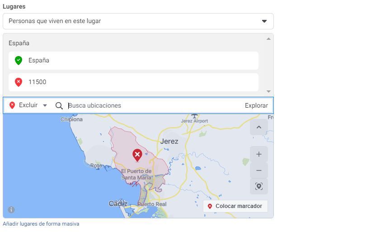Screen dimensions: 385x236
Task: Click the center-on-location map icon
Action: 259,186
